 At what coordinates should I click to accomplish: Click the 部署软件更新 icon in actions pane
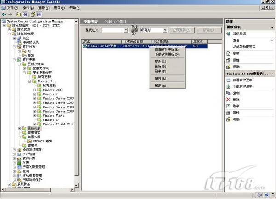[x=229, y=80]
